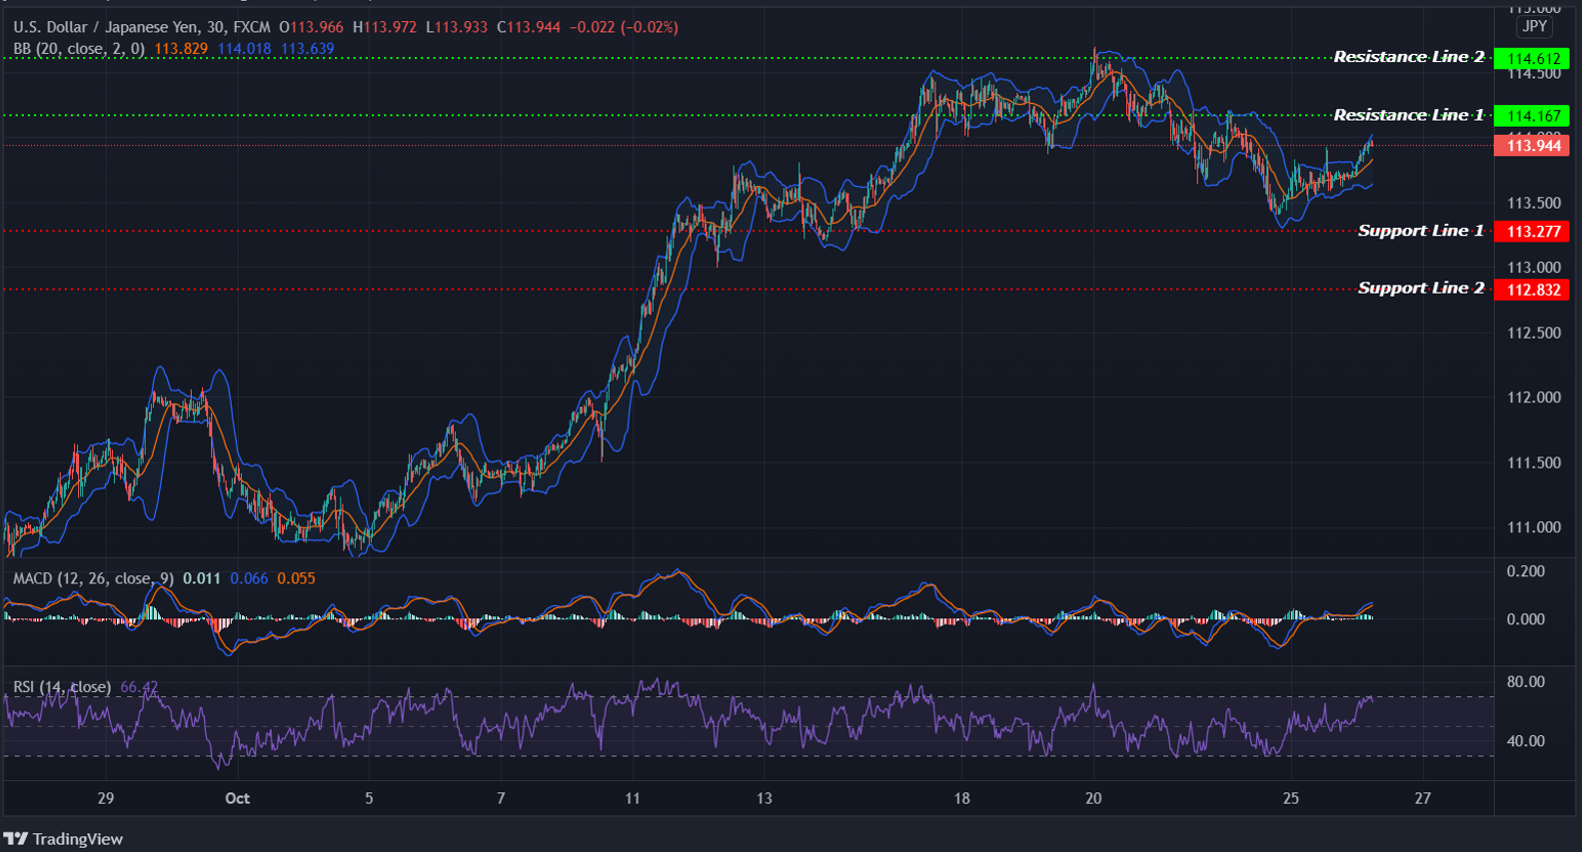Viewport: 1582px width, 852px height.
Task: Click the 112.000 price axis label
Action: click(1533, 398)
